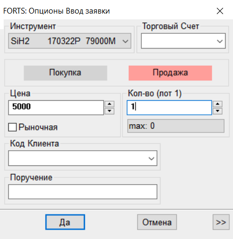This screenshot has height=239, width=233.
Task: Focus the Кол-во quantity input field
Action: [x=169, y=107]
